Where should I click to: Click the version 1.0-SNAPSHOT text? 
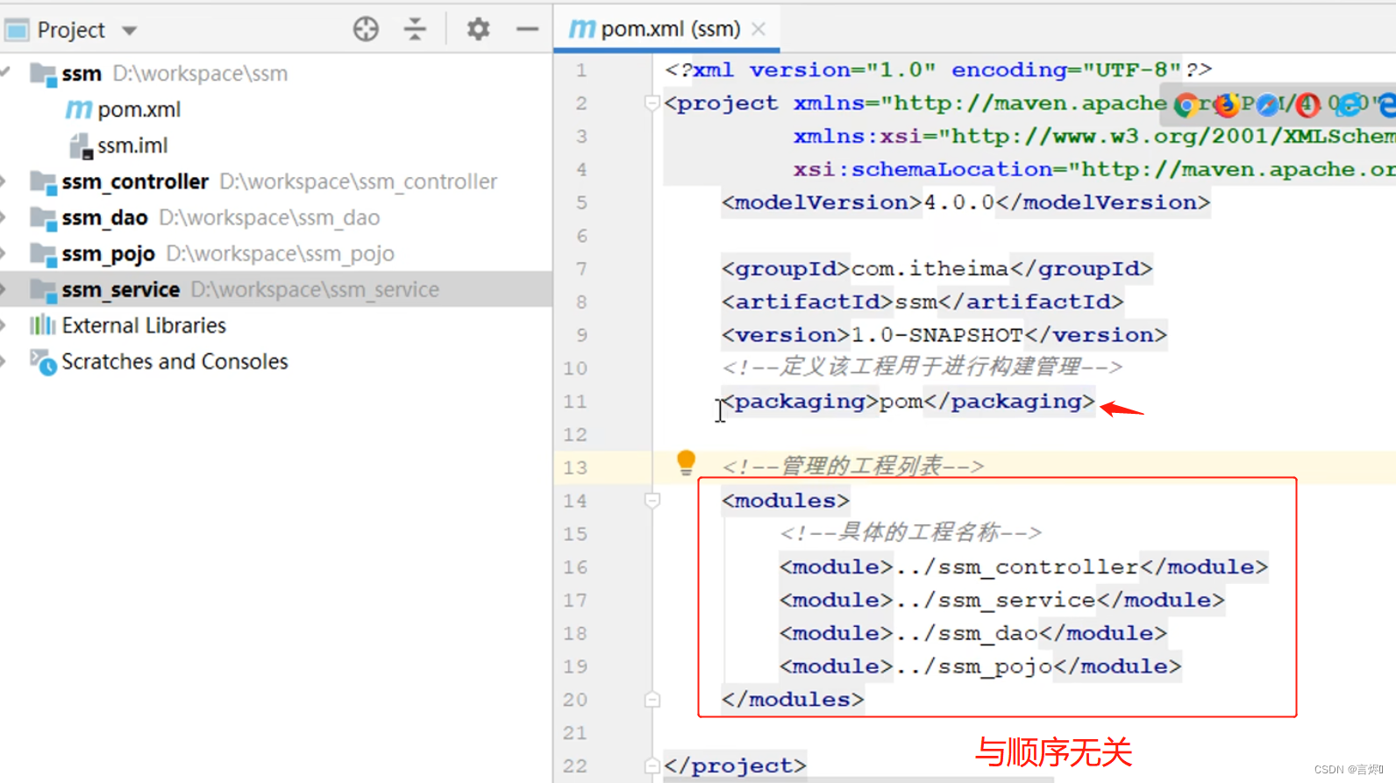937,335
